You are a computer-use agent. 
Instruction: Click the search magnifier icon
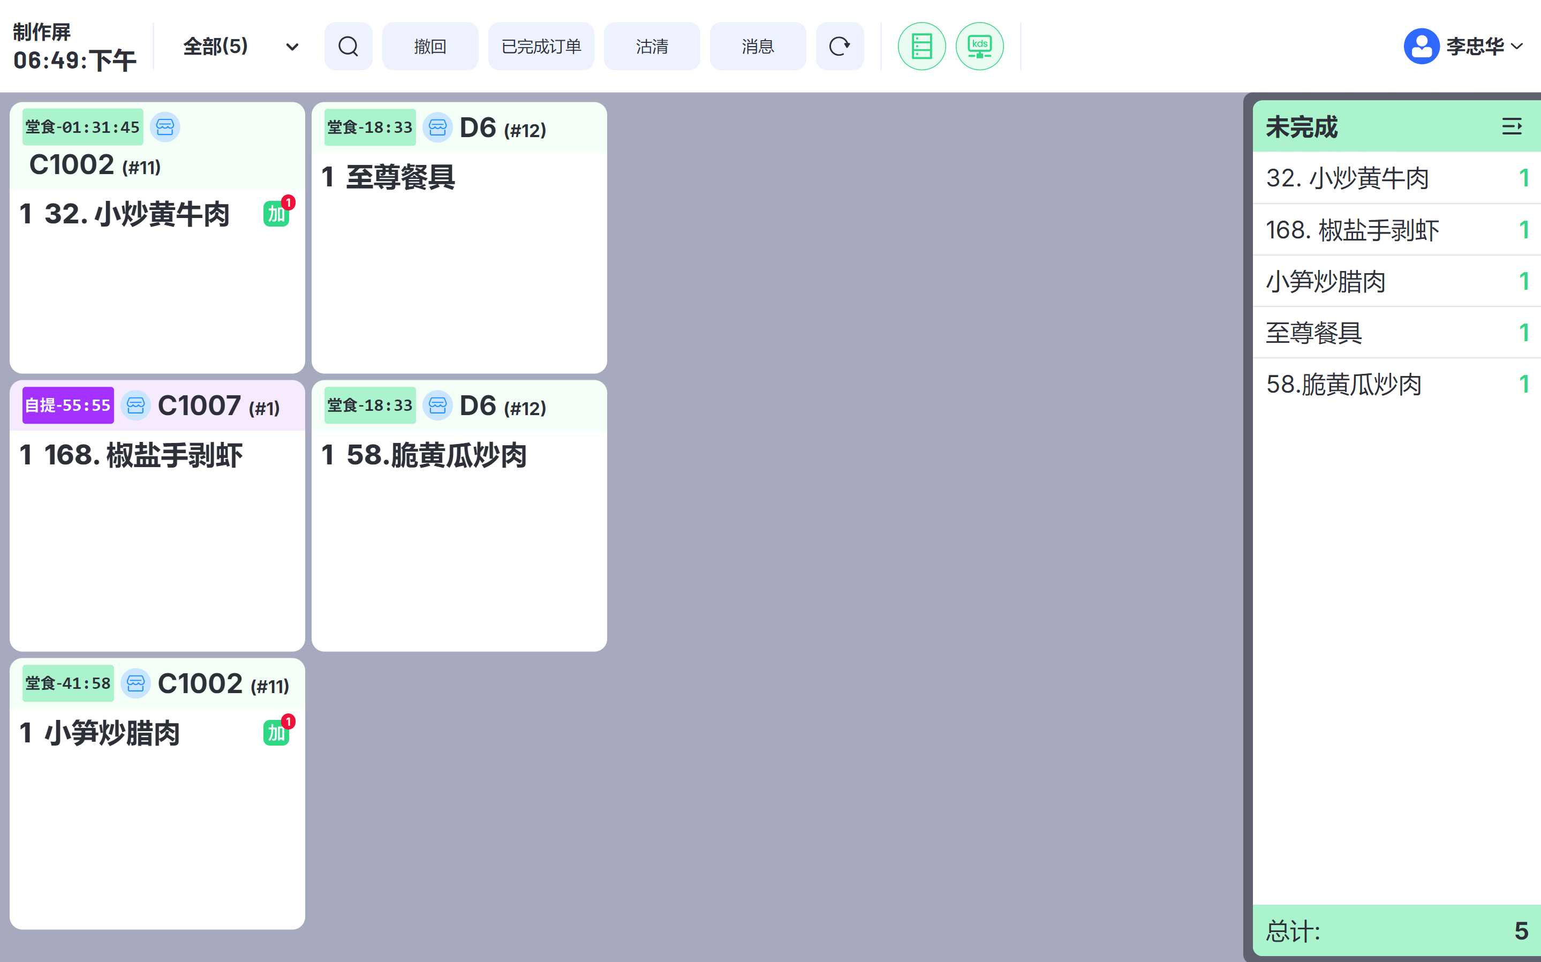(x=348, y=47)
